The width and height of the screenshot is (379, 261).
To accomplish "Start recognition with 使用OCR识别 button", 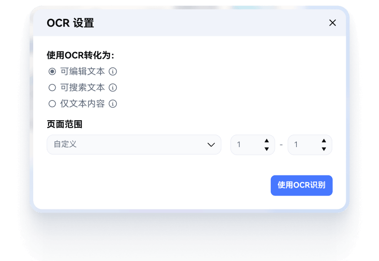I will click(x=301, y=185).
